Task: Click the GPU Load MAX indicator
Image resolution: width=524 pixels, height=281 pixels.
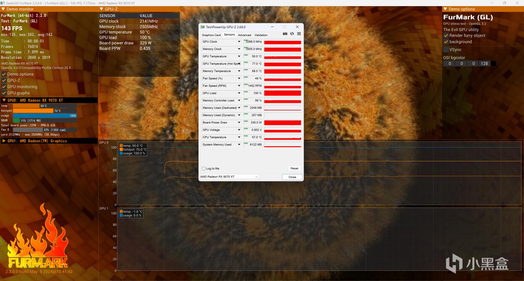Action: point(246,92)
